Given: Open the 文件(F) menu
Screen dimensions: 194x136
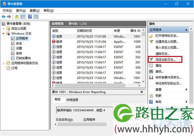Looking at the screenshot, I should (x=7, y=11).
